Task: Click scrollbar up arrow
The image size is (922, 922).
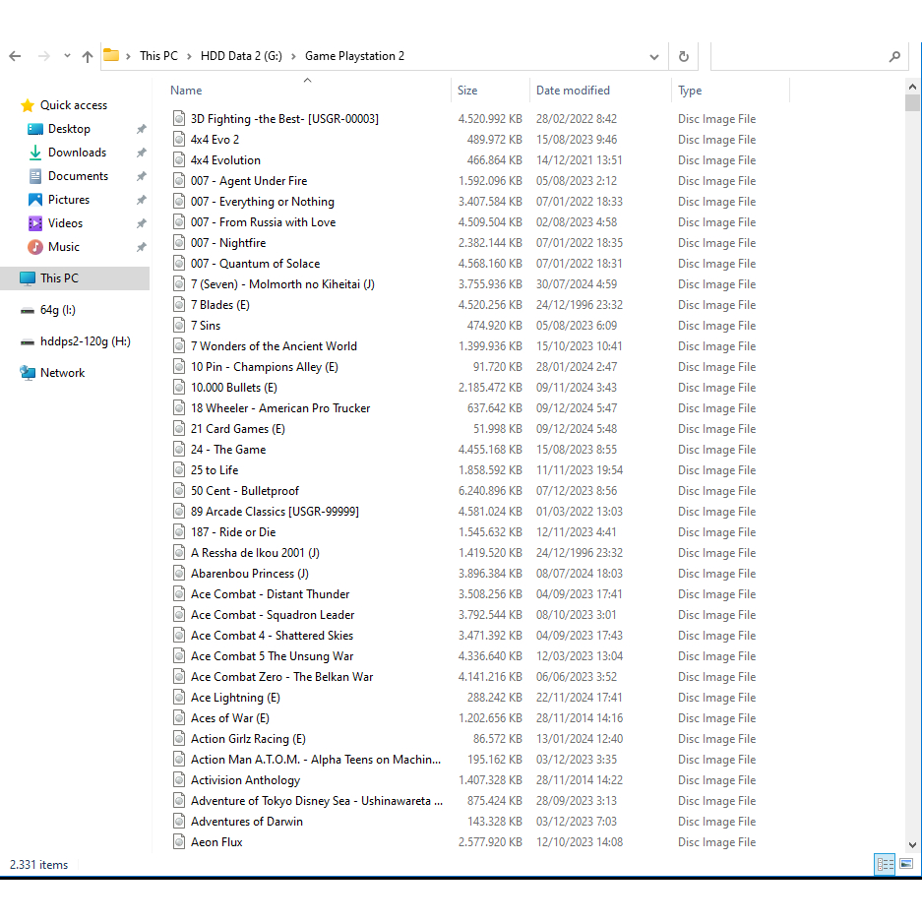Action: [912, 87]
